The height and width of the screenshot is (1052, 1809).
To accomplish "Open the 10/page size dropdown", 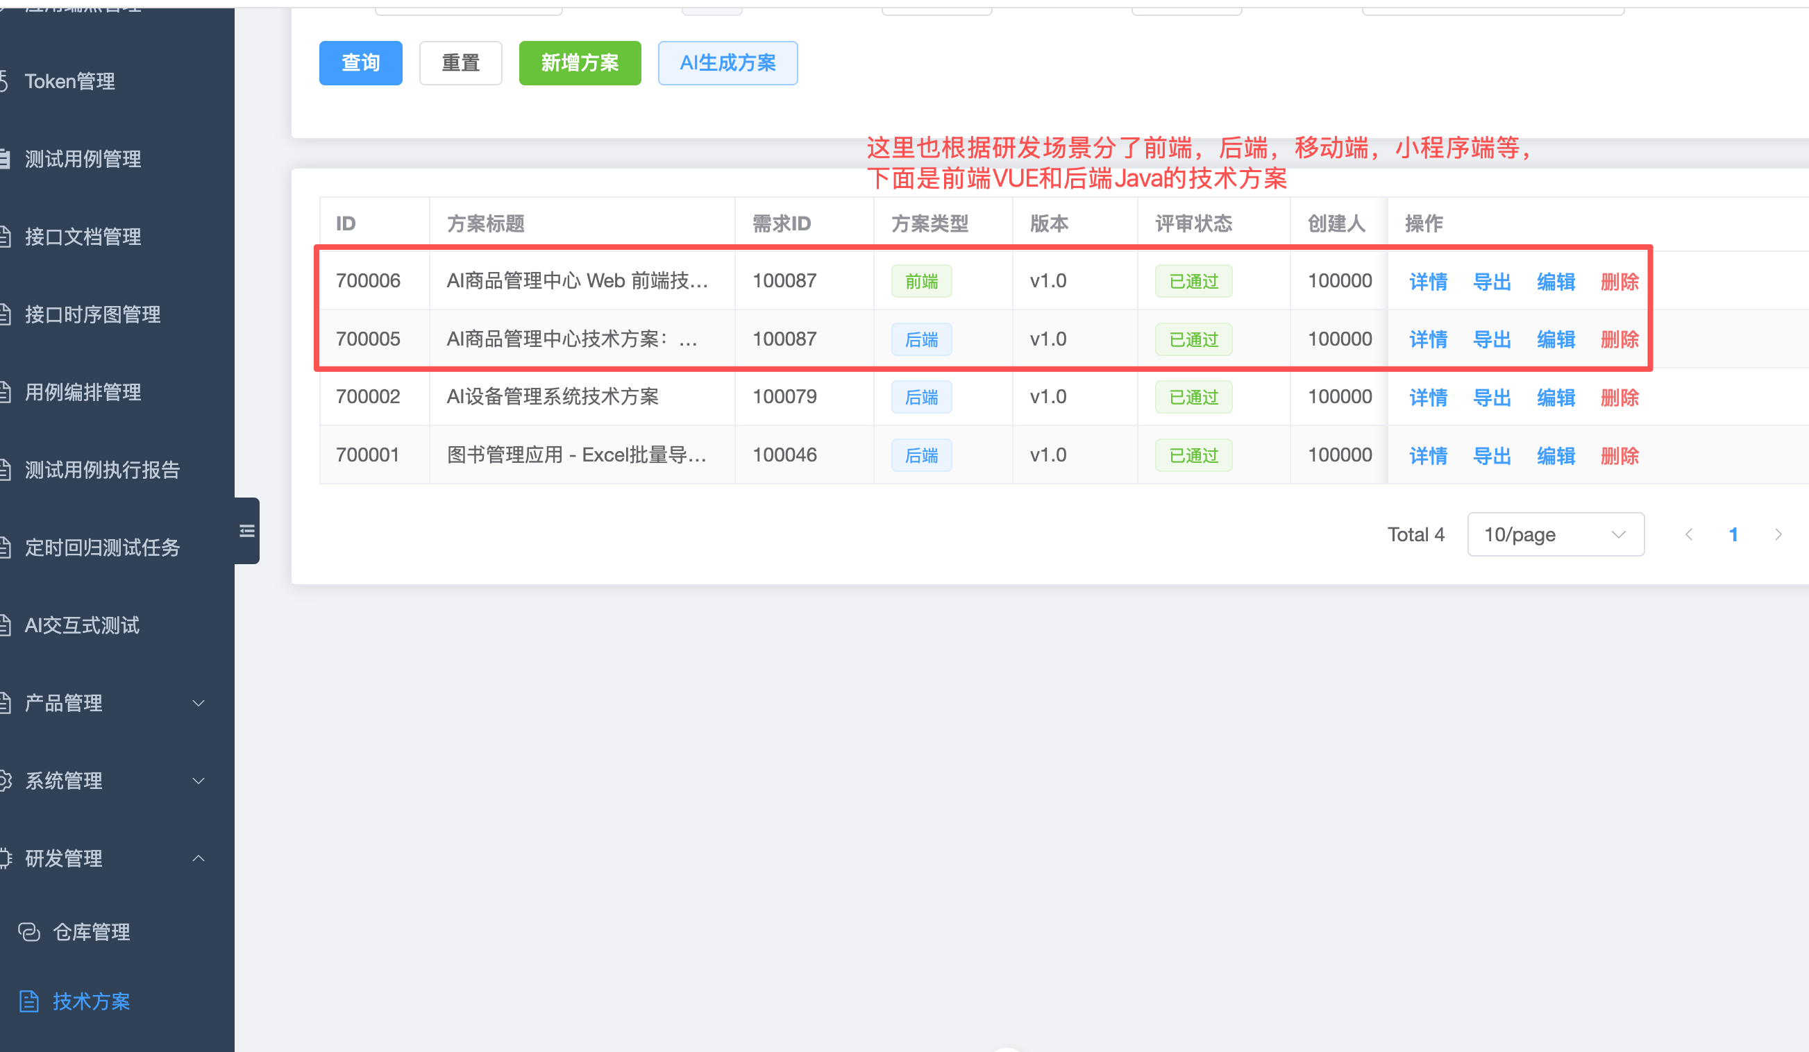I will coord(1556,534).
